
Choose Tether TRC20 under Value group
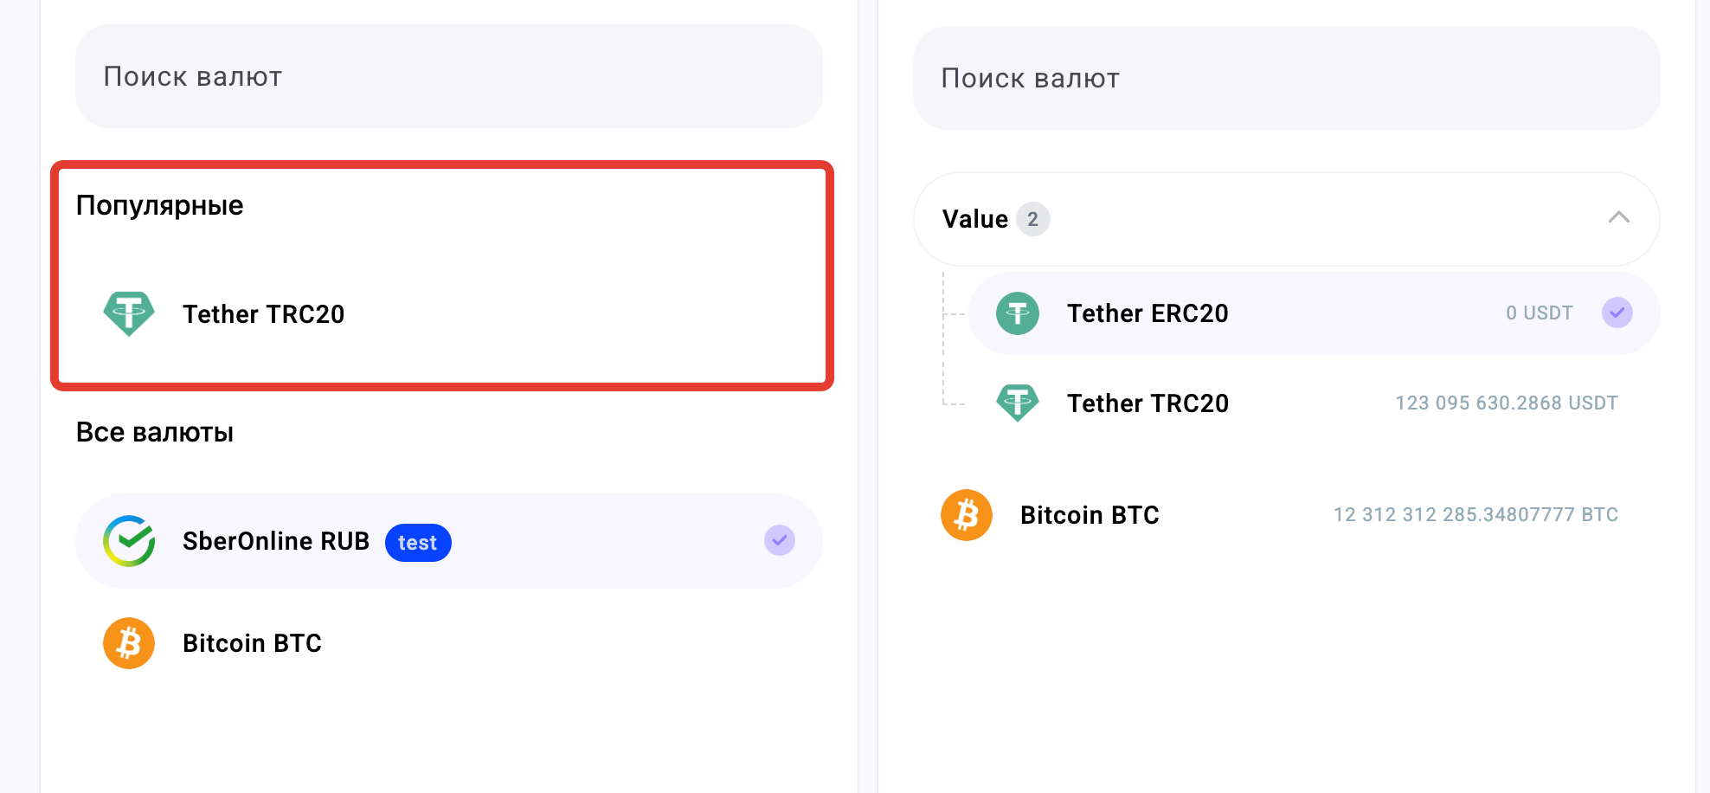point(1315,403)
